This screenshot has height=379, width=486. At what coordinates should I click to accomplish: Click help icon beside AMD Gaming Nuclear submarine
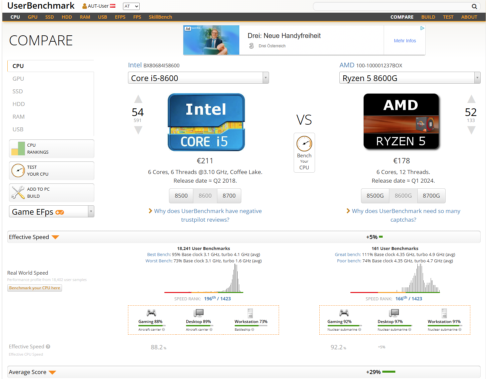360,330
